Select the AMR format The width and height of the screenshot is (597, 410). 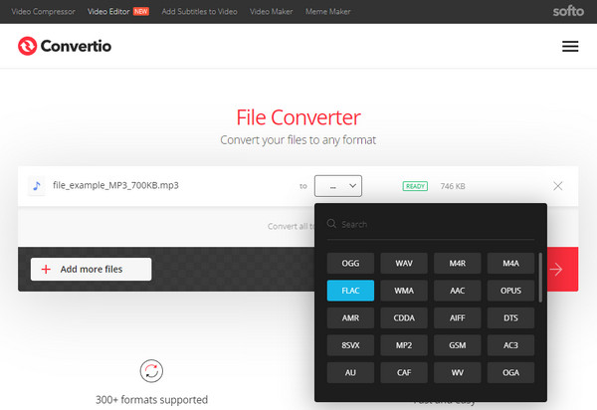pos(350,317)
